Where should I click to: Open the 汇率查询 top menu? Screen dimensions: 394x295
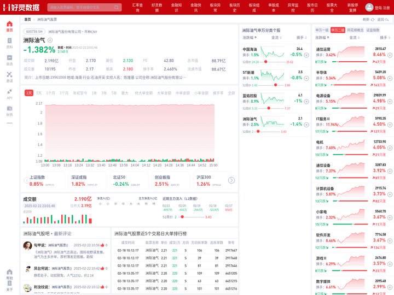pyautogui.click(x=137, y=8)
